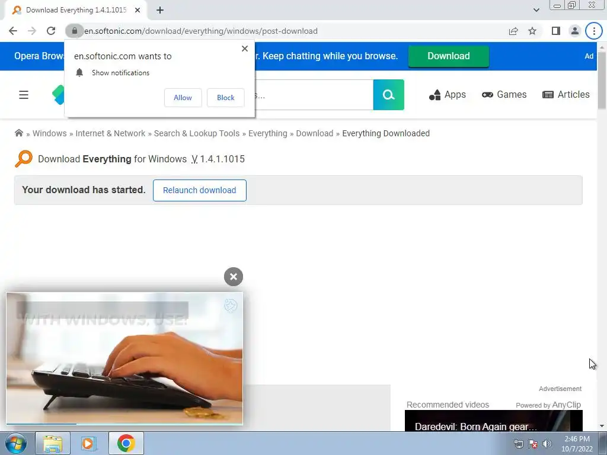Click the video progress bar
Image resolution: width=607 pixels, height=455 pixels.
(124, 424)
